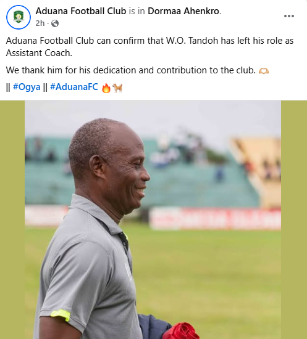
Task: Click the Aduana Football Club profile avatar
Action: coord(19,17)
